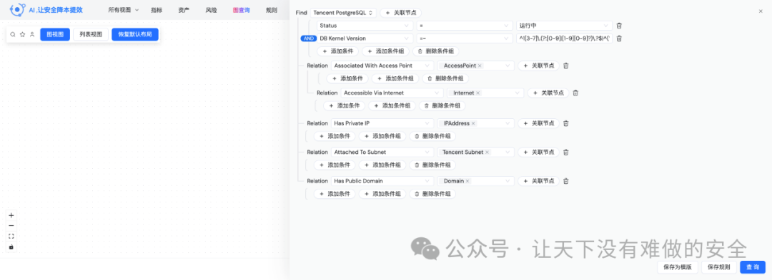Click 添加条件 below Attached To Subnet relation

(335, 165)
